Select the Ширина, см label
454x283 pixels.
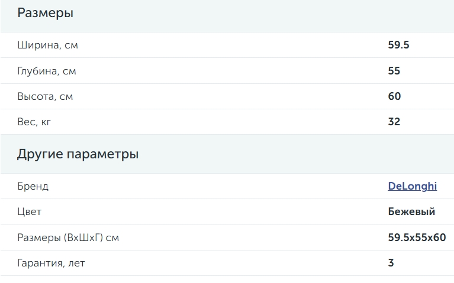click(48, 45)
